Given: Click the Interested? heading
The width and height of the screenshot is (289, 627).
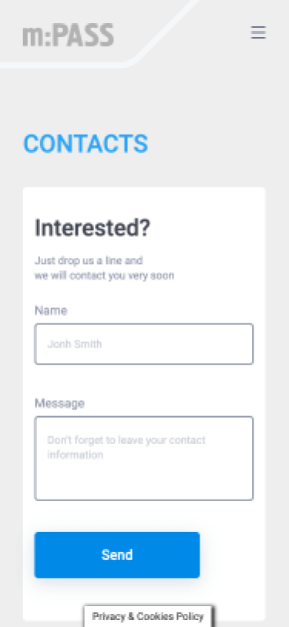Looking at the screenshot, I should 92,228.
